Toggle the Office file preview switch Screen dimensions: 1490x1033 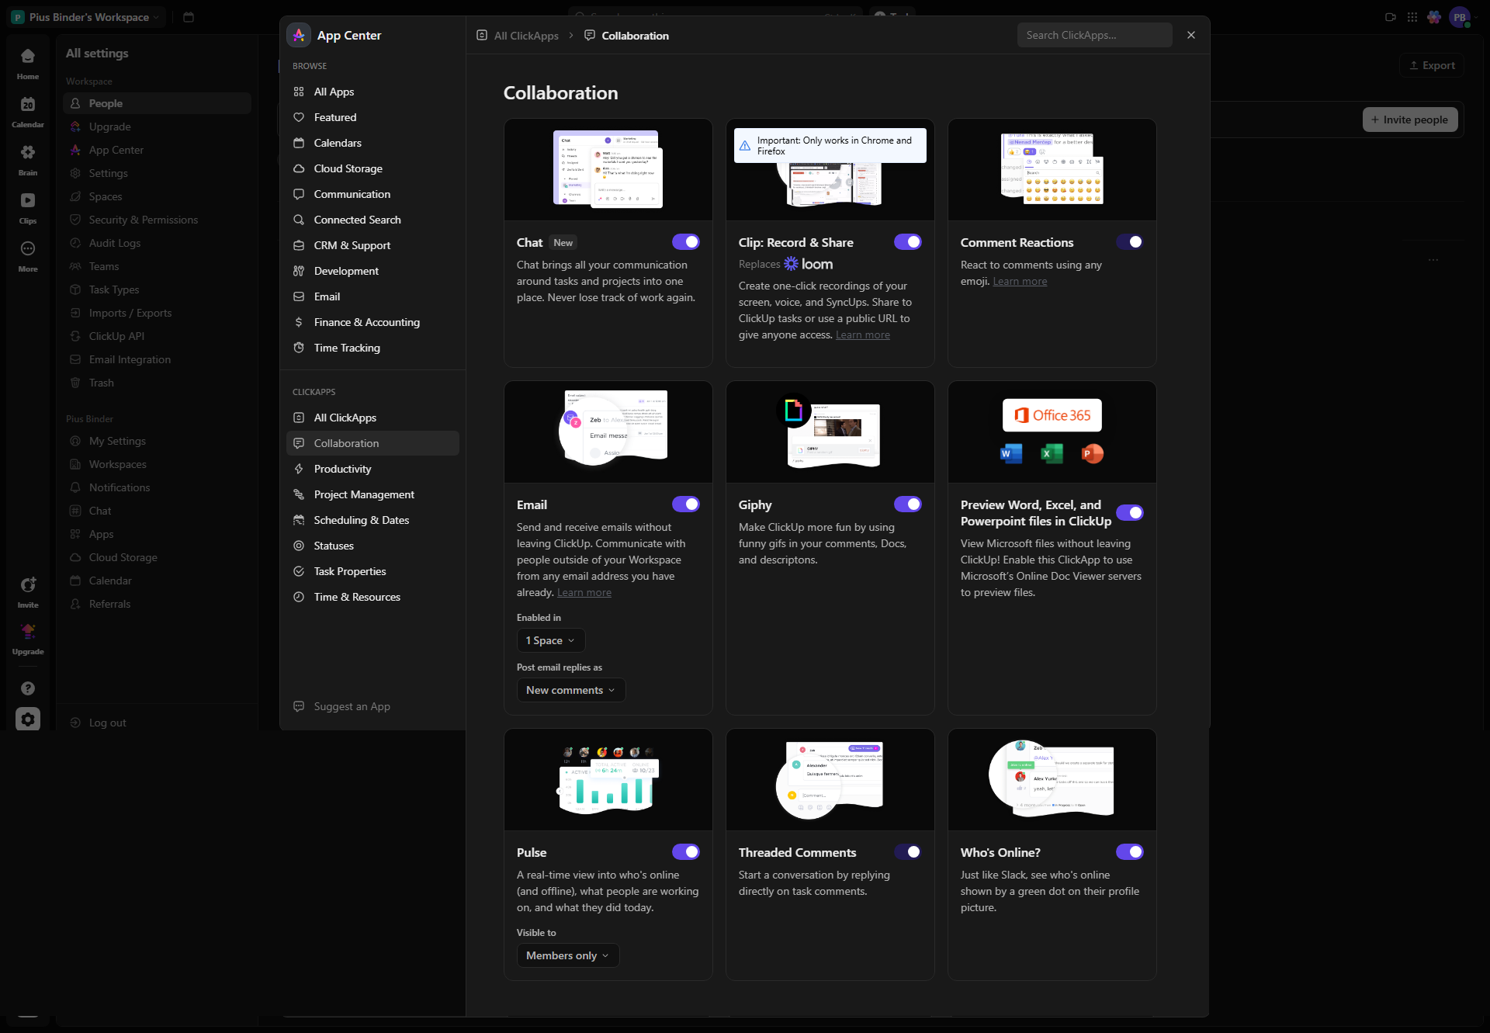click(1130, 512)
